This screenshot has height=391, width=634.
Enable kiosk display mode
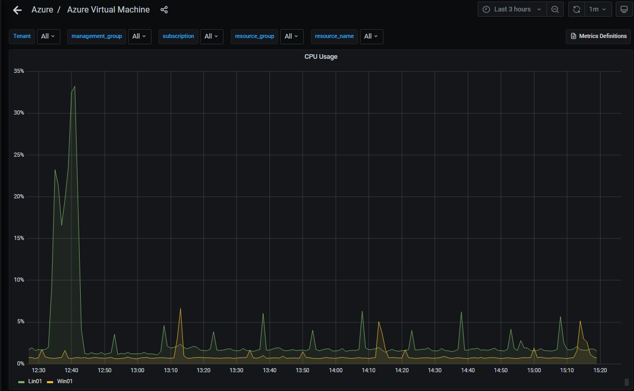click(624, 9)
